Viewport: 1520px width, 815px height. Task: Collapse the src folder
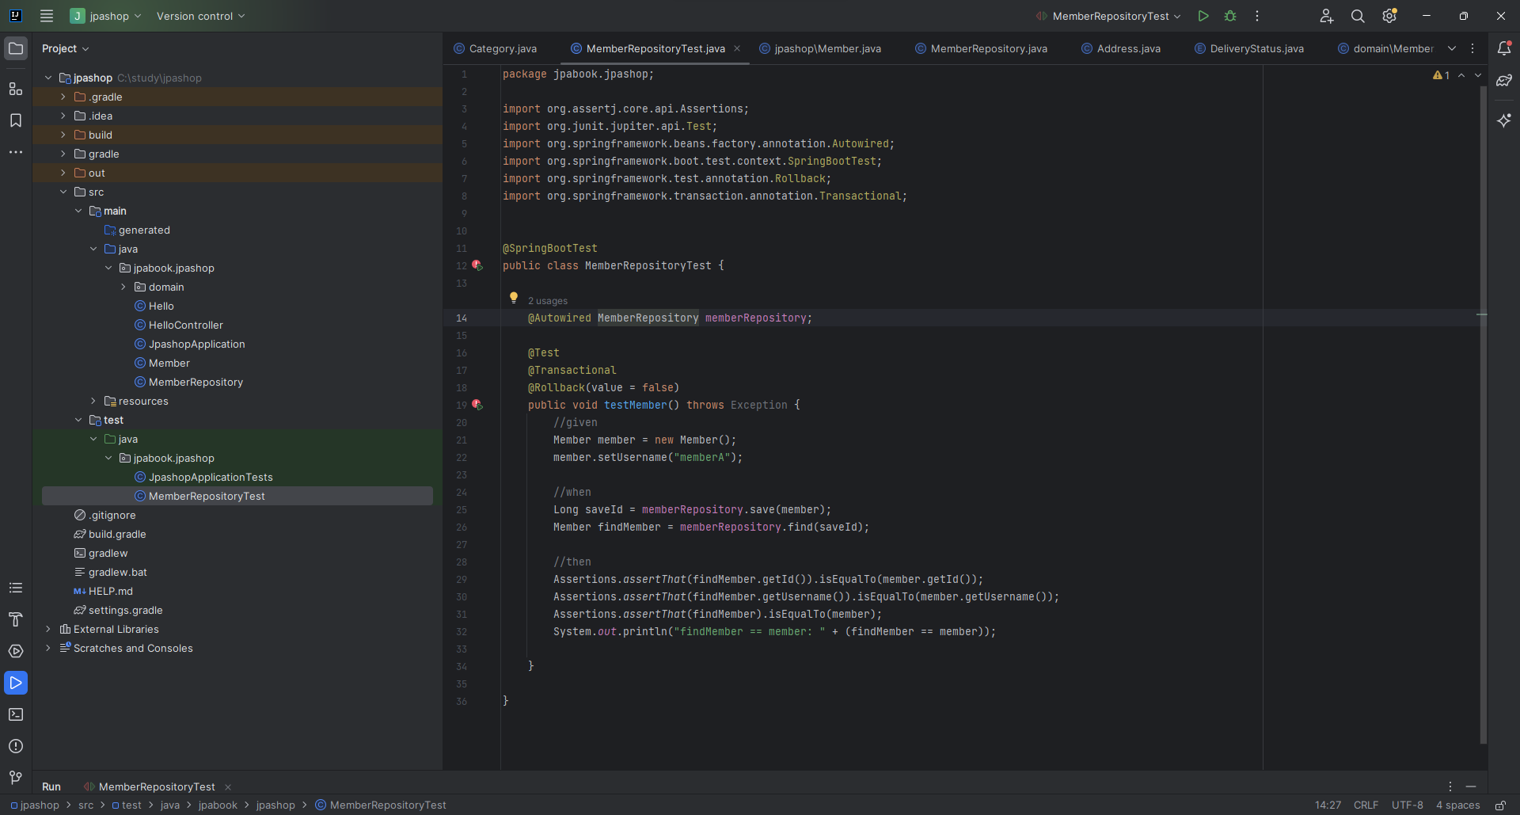[63, 192]
